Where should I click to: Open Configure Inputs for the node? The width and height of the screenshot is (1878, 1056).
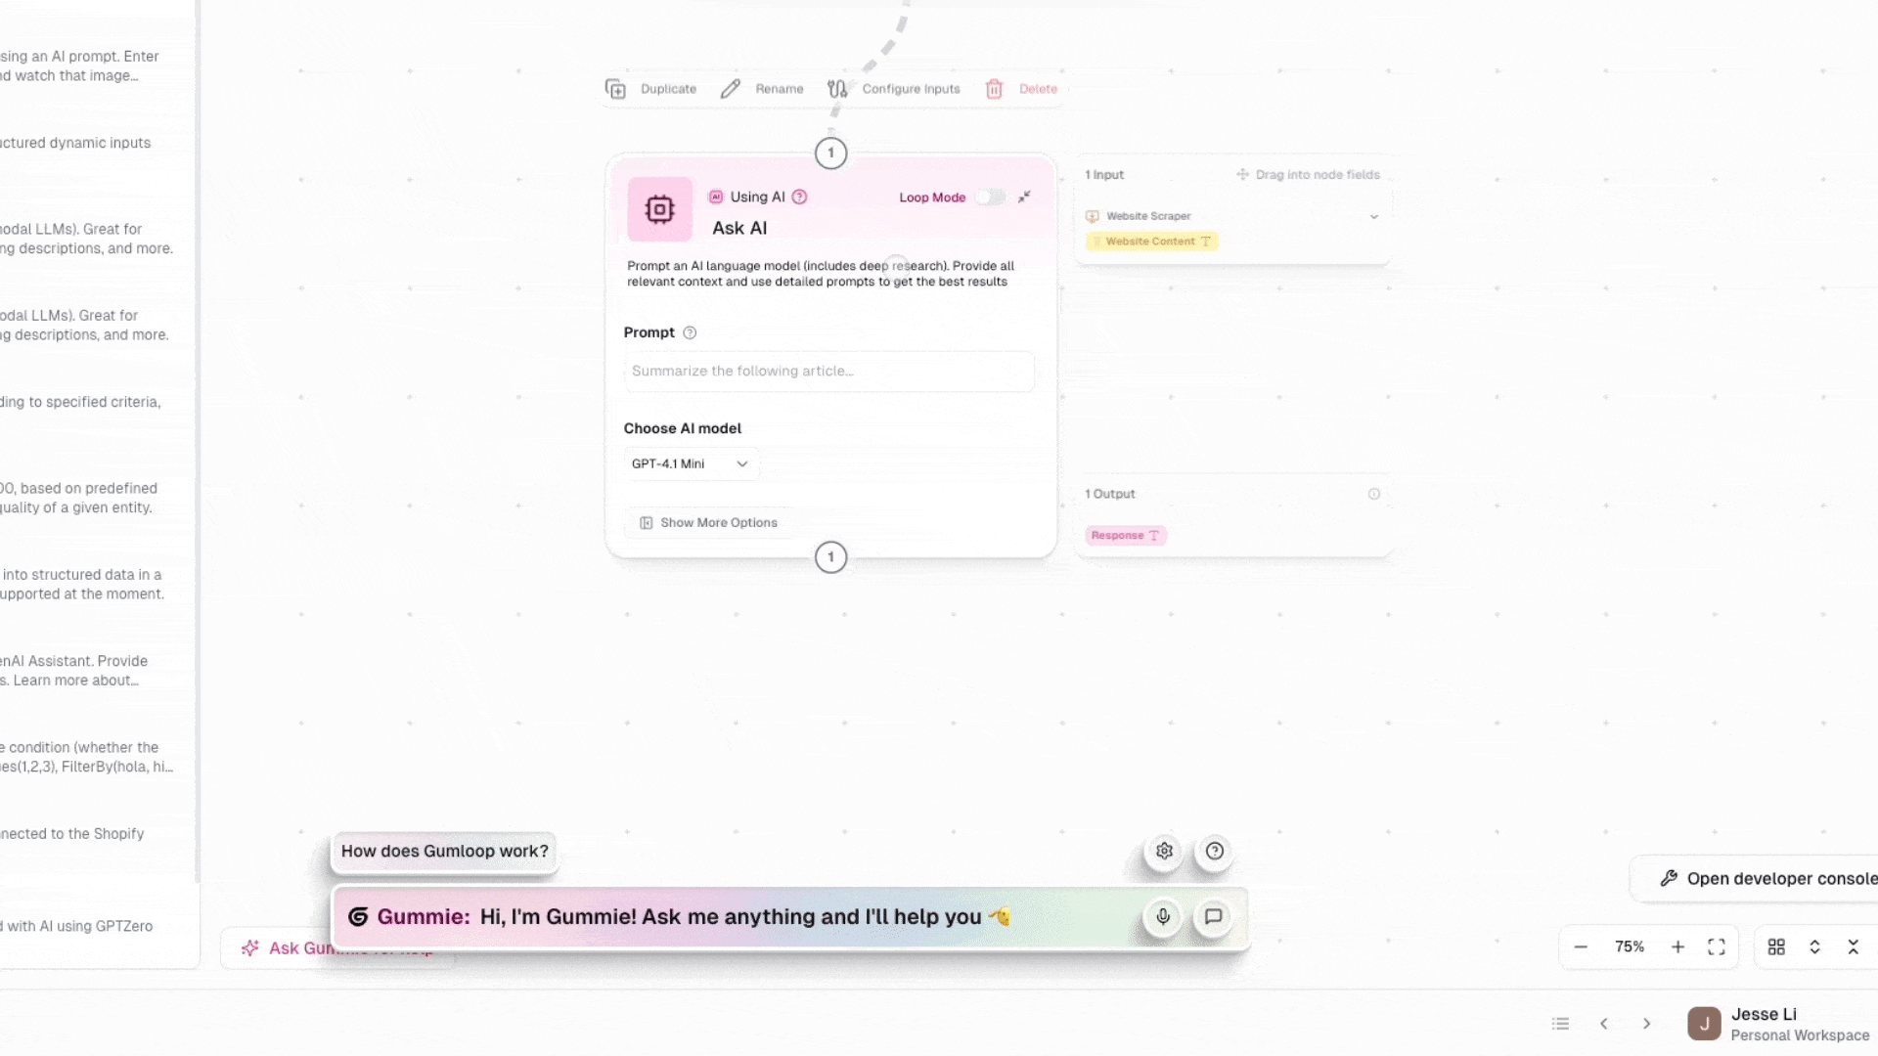894,89
